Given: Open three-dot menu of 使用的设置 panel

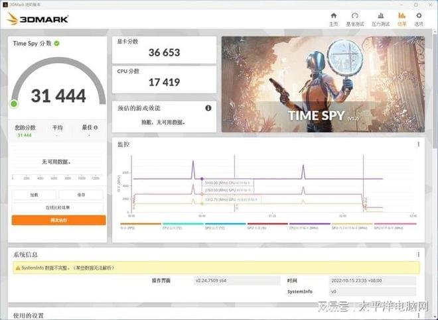Looking at the screenshot, I should [418, 315].
